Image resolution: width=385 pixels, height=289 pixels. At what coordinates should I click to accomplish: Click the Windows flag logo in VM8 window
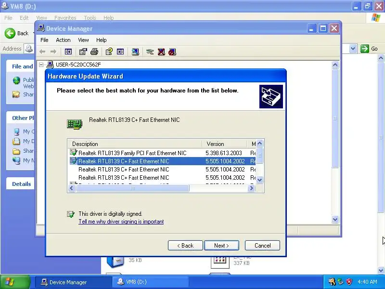coord(376,18)
